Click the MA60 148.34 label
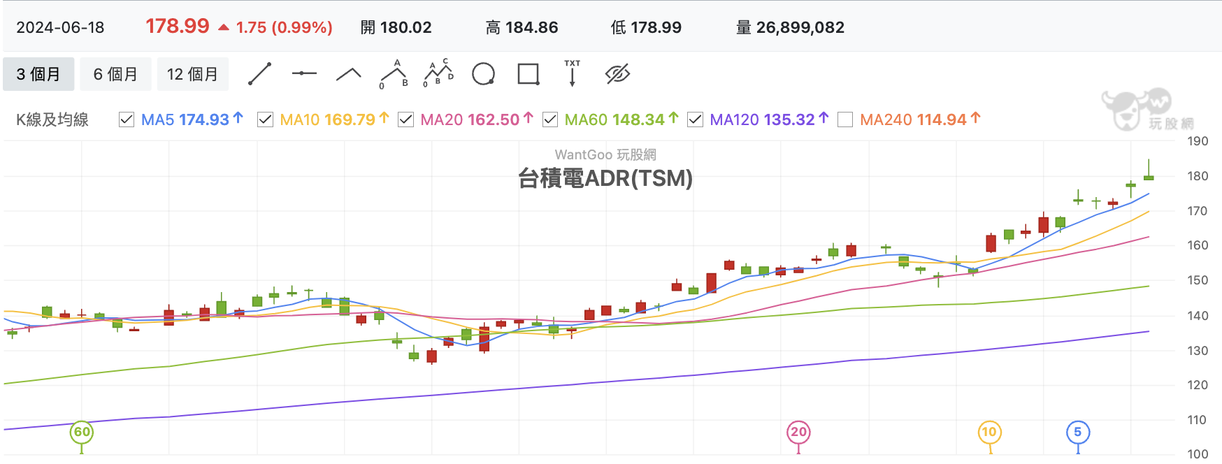This screenshot has height=464, width=1222. [621, 119]
